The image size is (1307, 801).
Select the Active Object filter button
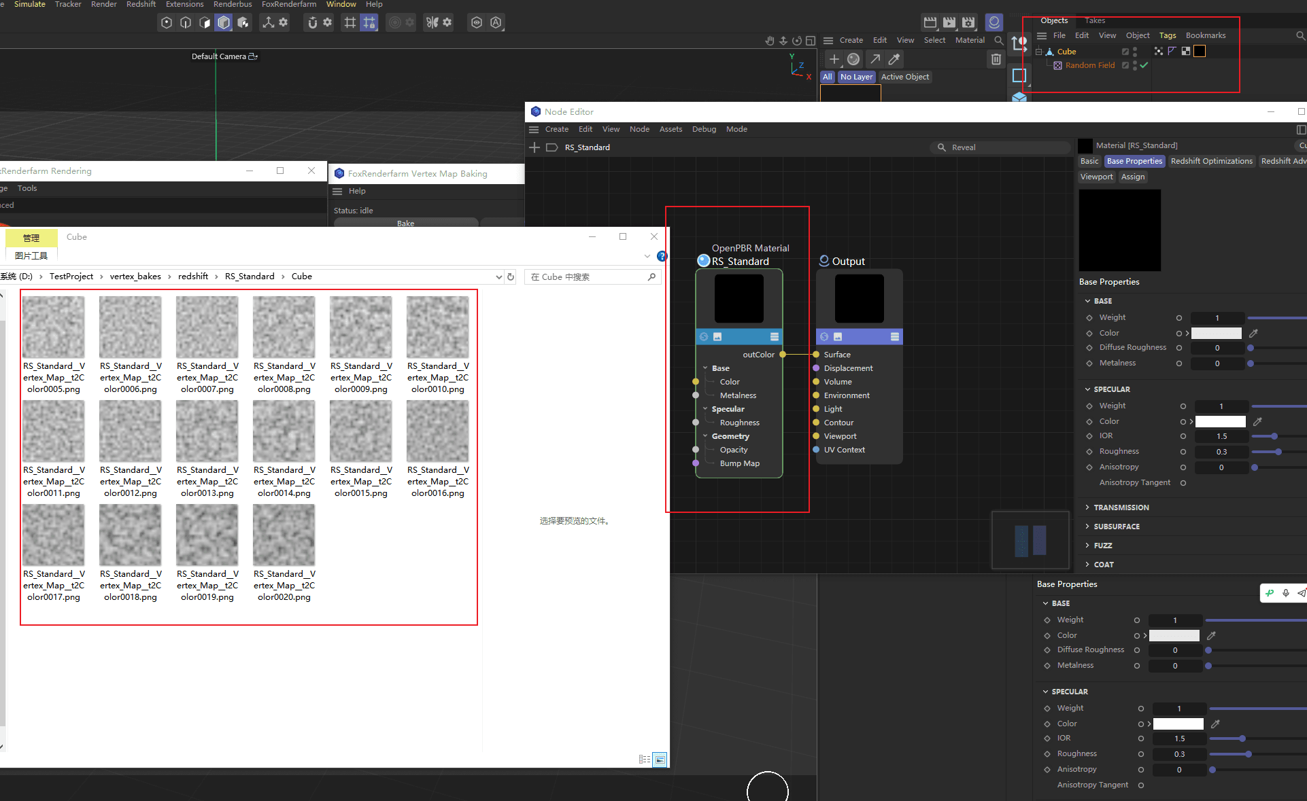pyautogui.click(x=905, y=77)
